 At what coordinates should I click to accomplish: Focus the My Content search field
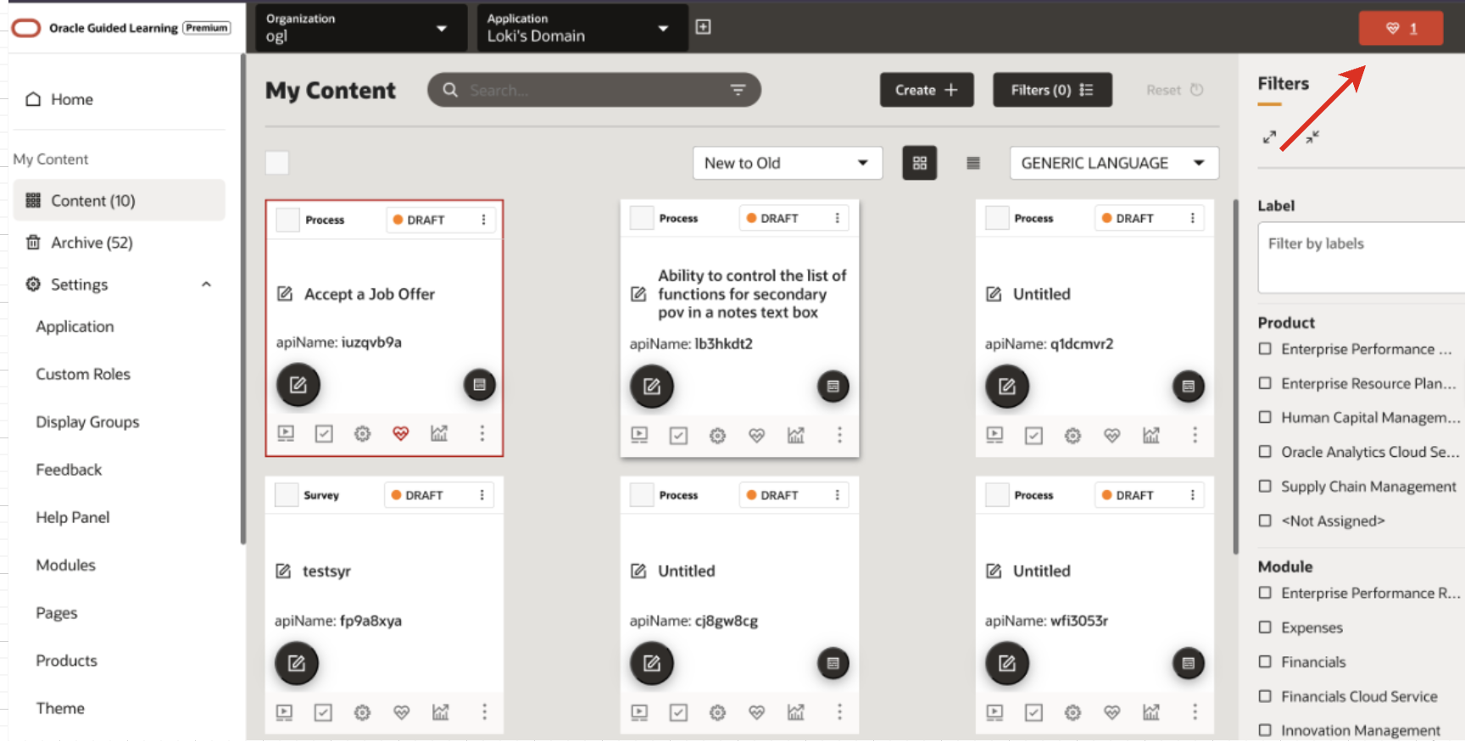593,90
